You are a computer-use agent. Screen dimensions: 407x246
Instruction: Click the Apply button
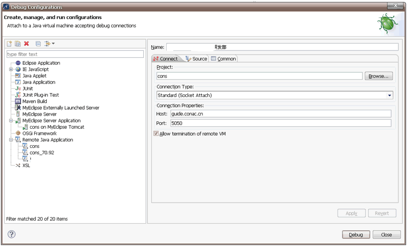(351, 213)
